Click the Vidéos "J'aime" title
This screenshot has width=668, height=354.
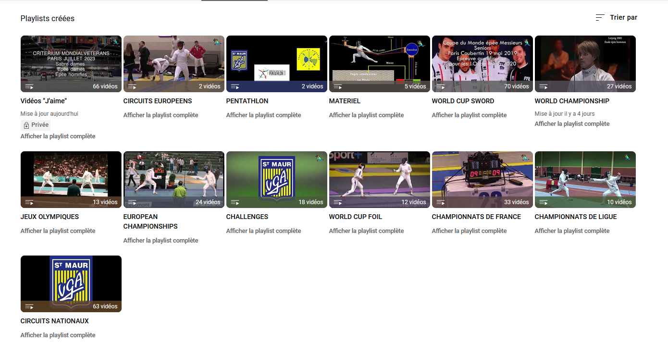[44, 101]
